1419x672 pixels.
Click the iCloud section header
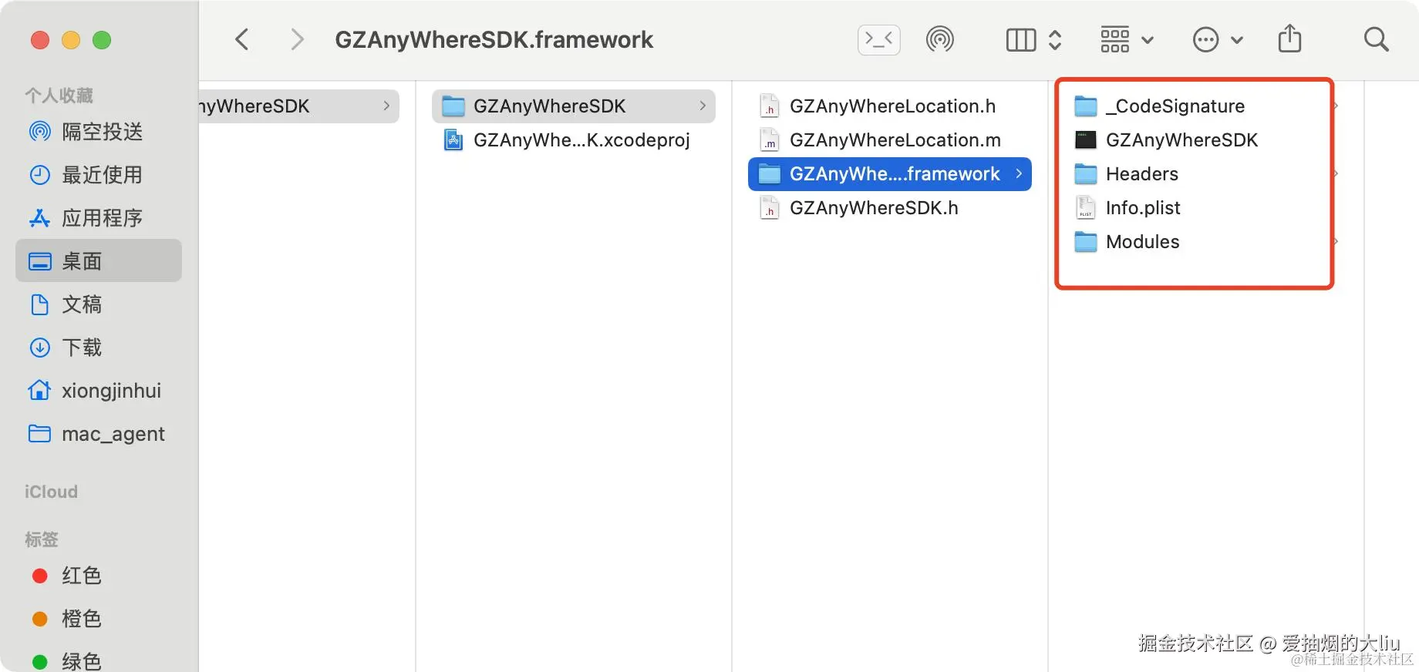coord(51,492)
